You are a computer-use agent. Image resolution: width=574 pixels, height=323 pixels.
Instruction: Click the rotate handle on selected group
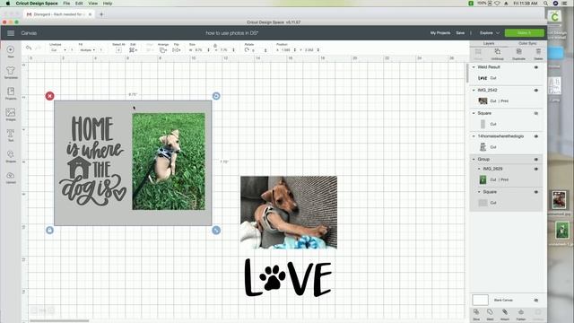216,96
